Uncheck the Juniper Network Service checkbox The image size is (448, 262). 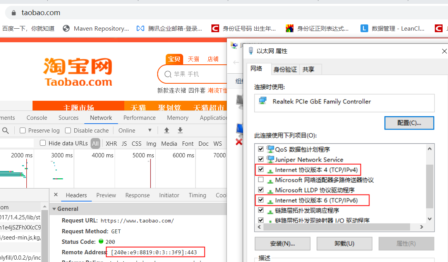tap(261, 159)
